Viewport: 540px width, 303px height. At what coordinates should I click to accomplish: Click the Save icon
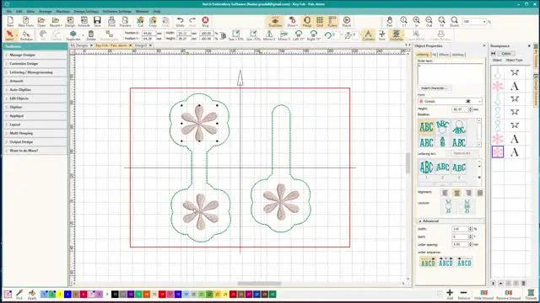[x=97, y=21]
